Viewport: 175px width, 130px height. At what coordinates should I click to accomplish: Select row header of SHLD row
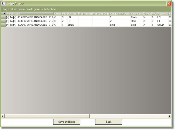tap(4, 25)
